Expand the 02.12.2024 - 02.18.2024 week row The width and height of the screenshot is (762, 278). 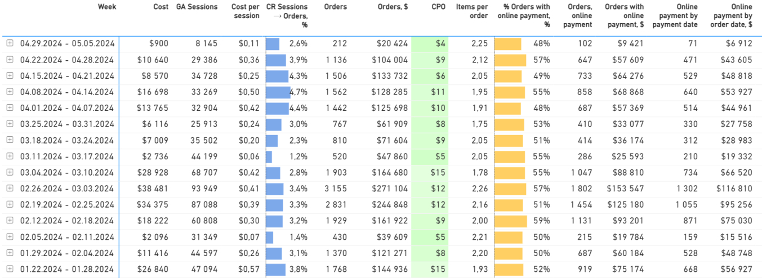pyautogui.click(x=10, y=221)
